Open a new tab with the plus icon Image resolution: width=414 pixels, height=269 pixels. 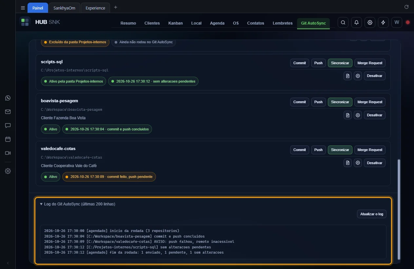(115, 8)
